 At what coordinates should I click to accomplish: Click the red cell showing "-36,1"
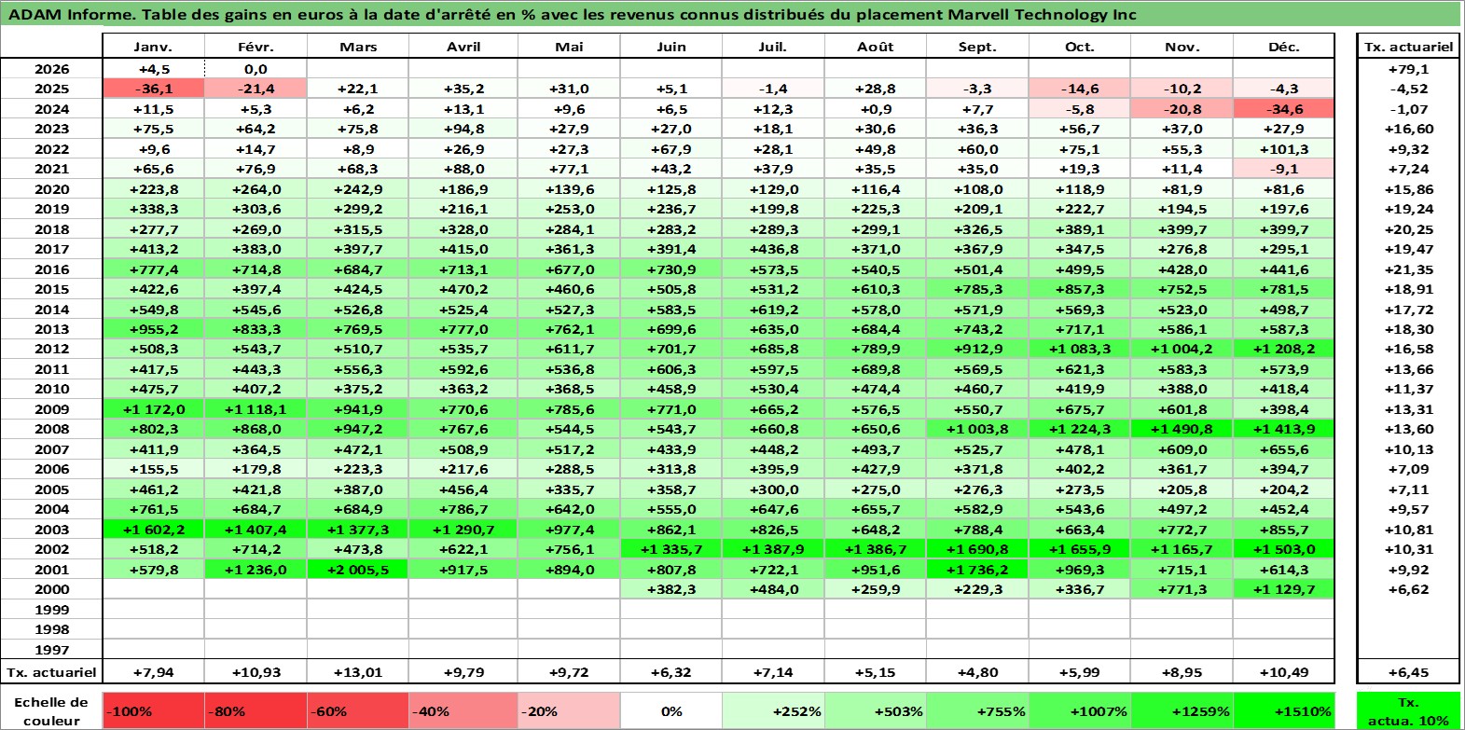[153, 89]
